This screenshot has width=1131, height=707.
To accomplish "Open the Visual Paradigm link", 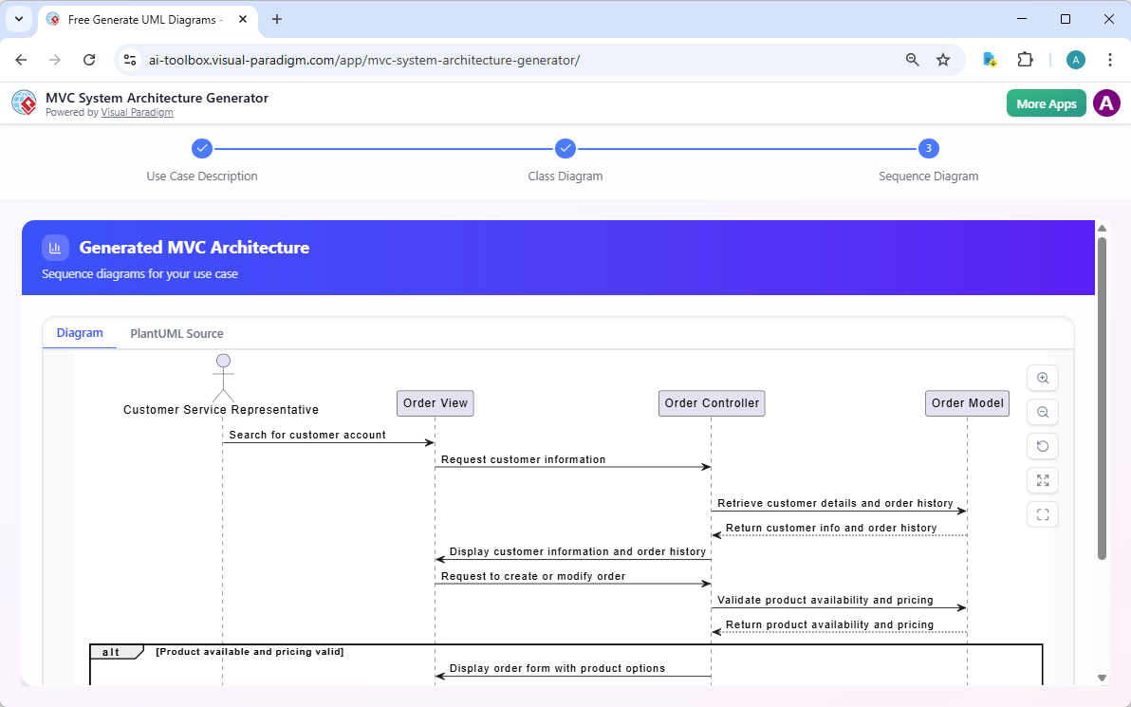I will (137, 112).
